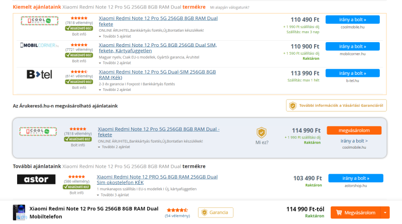Expand További 3 ajánlat under astor offer
The image size is (402, 224).
pyautogui.click(x=113, y=195)
